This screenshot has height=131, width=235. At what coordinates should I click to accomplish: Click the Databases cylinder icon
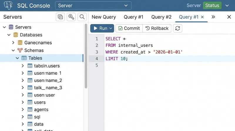click(16, 35)
